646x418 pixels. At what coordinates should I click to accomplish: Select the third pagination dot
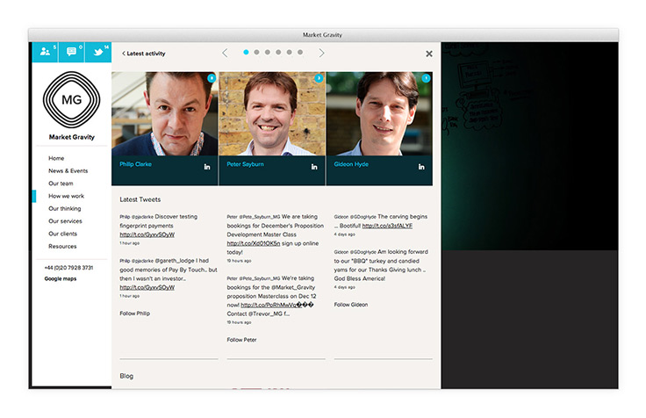pyautogui.click(x=268, y=53)
